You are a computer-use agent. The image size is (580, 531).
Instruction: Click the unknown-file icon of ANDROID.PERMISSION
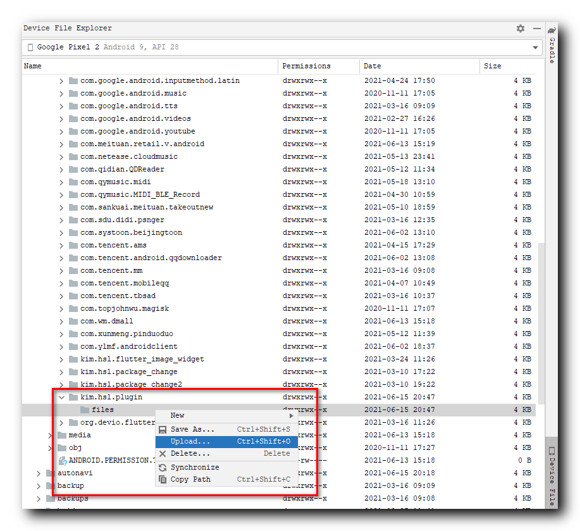[63, 461]
